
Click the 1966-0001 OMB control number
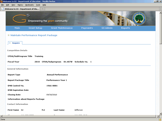click(x=52, y=86)
